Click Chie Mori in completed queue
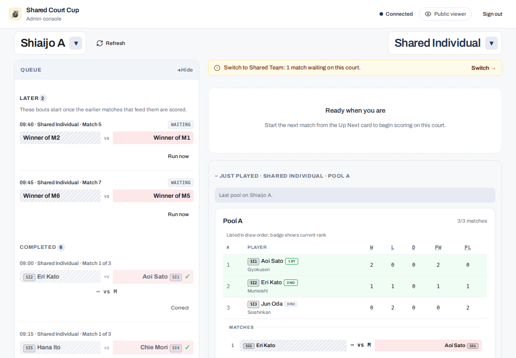Screen dimensions: 516x358 (153, 348)
